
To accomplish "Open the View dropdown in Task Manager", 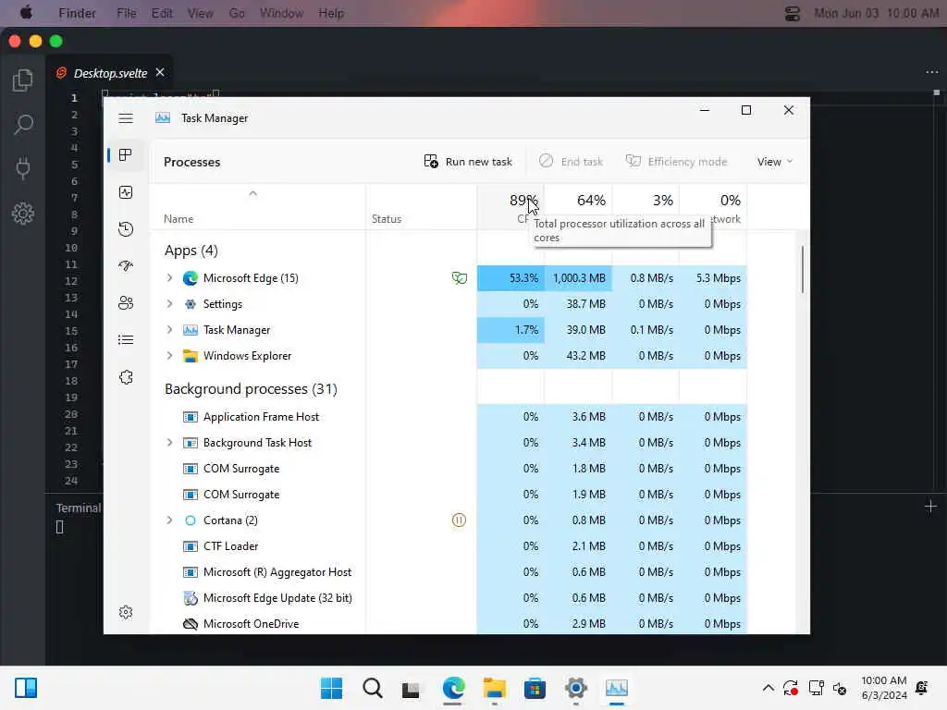I will click(x=775, y=161).
